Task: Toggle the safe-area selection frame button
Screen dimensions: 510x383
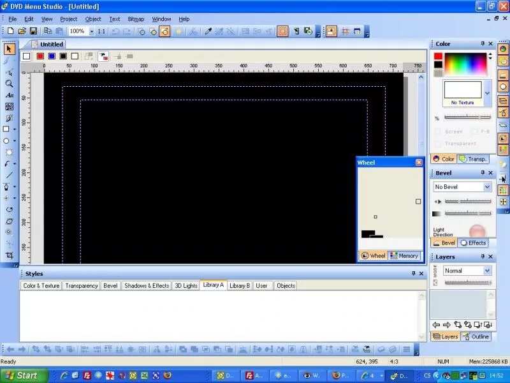Action: pyautogui.click(x=282, y=31)
